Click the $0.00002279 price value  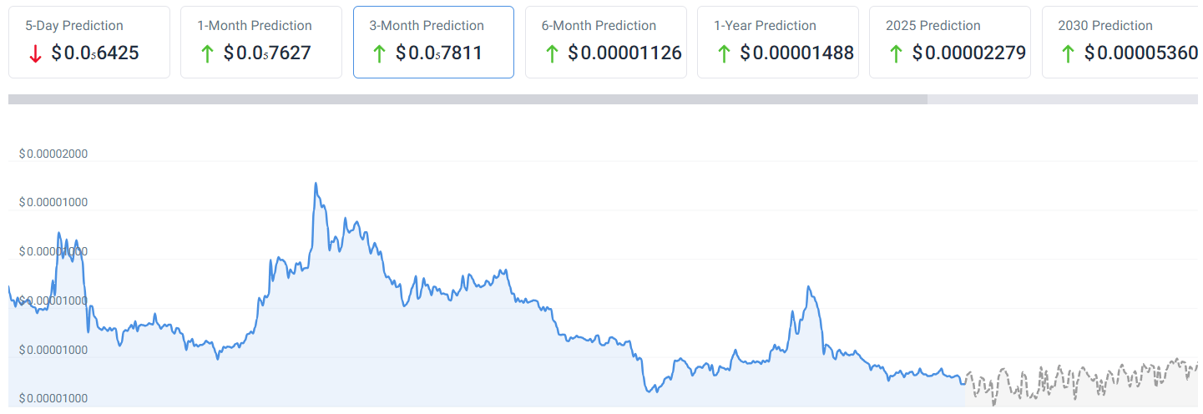(x=969, y=53)
